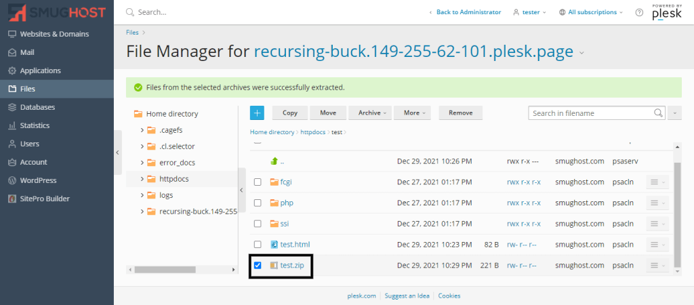Click the Applications gear icon

12,70
